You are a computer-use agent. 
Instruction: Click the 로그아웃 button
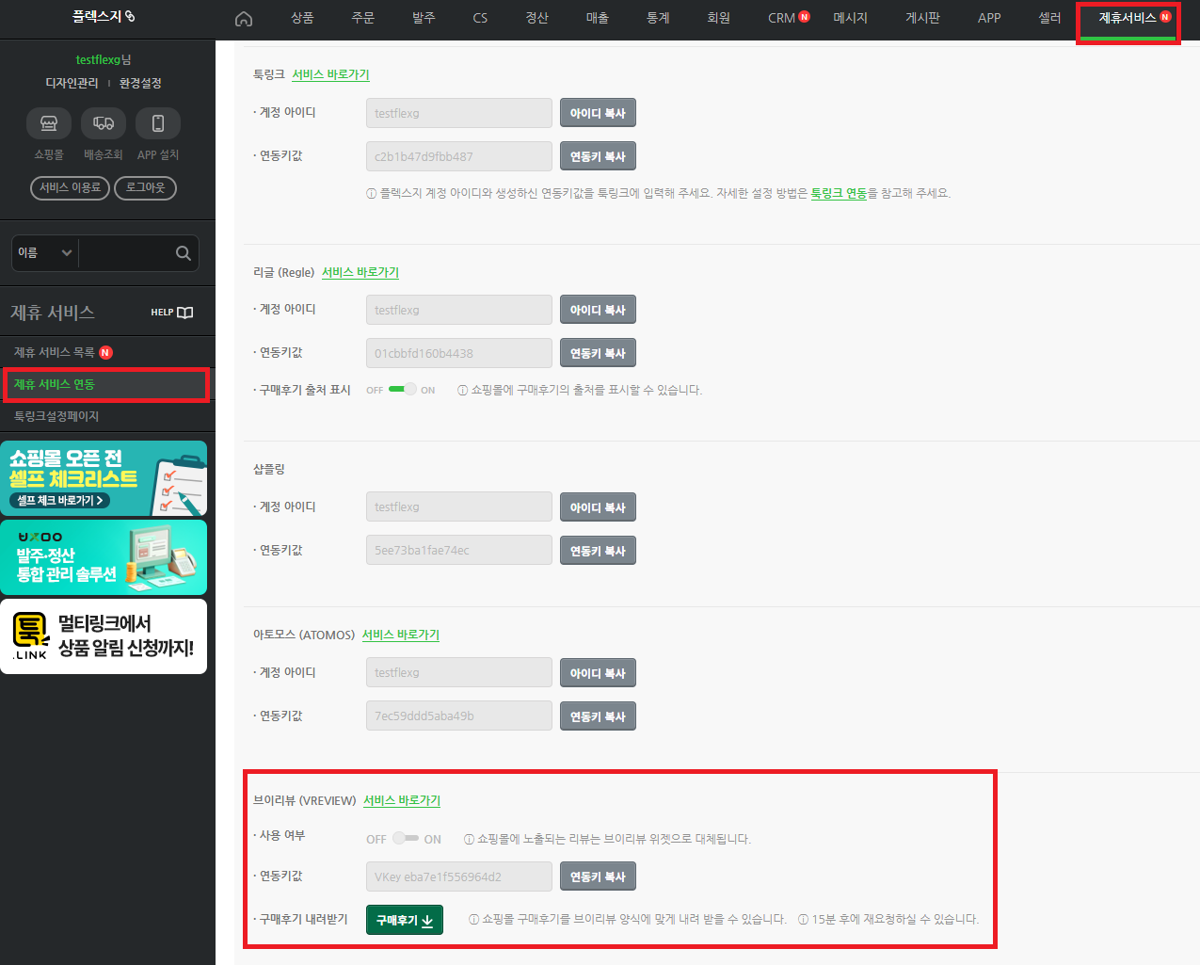(x=145, y=188)
